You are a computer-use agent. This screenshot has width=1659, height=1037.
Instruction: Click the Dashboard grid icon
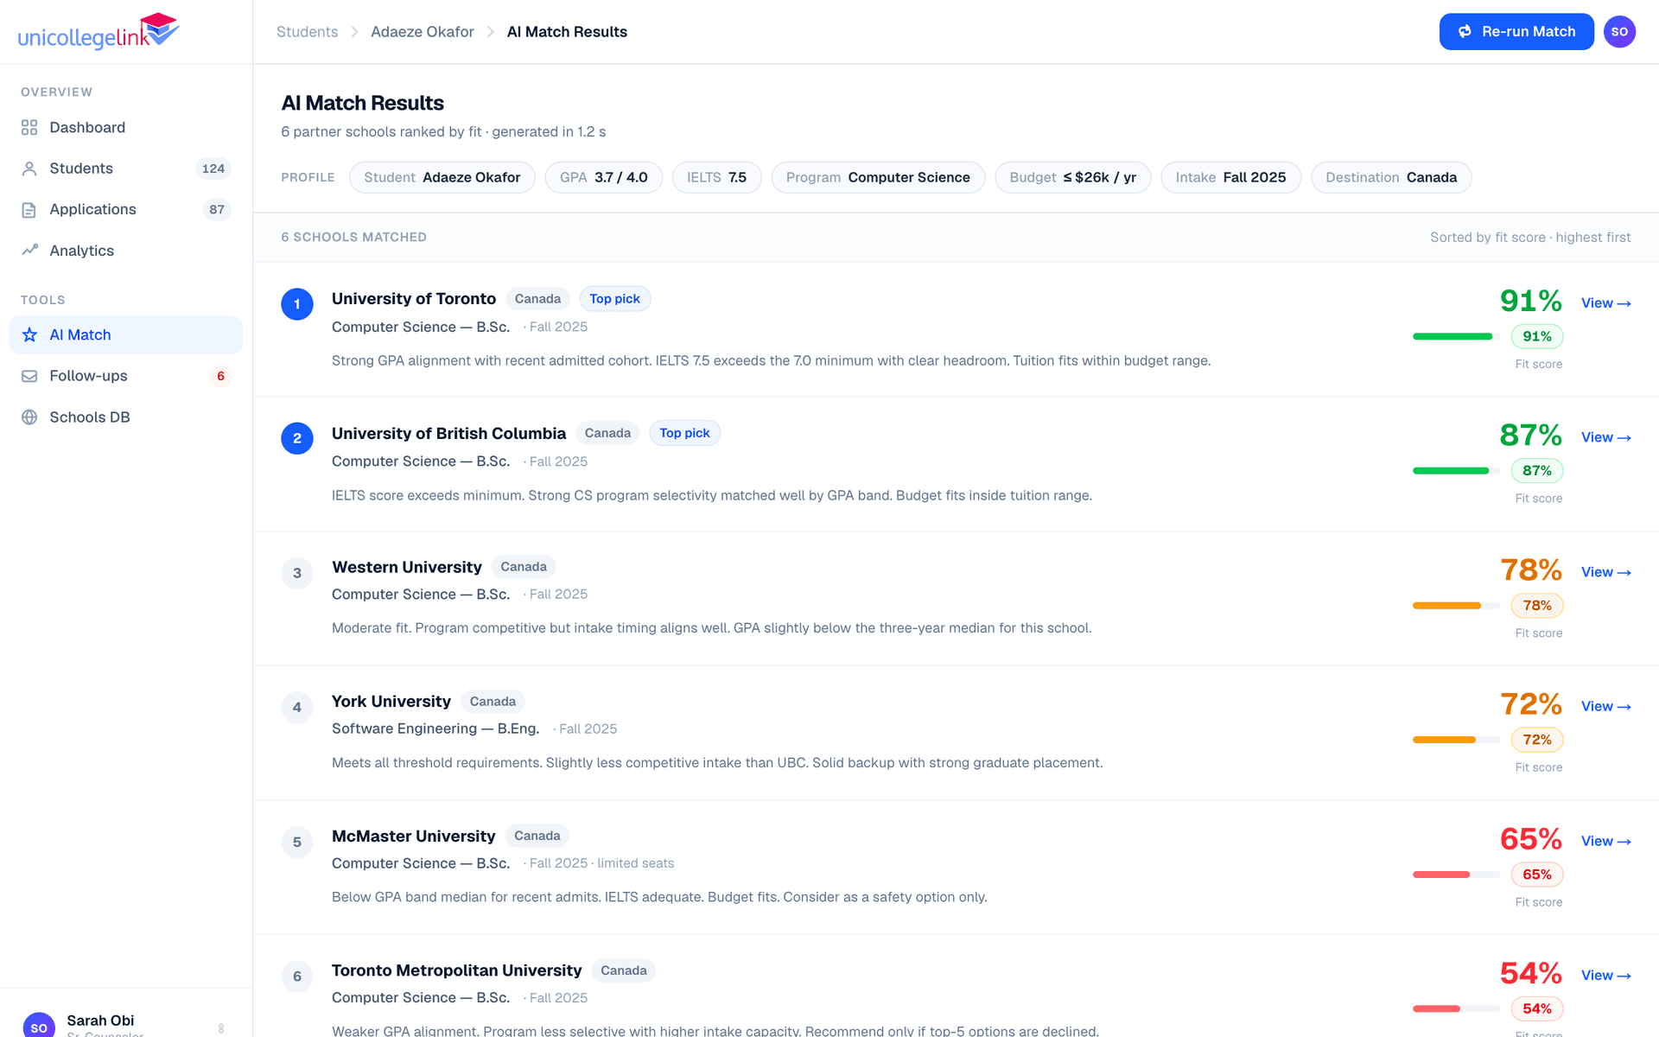click(29, 128)
